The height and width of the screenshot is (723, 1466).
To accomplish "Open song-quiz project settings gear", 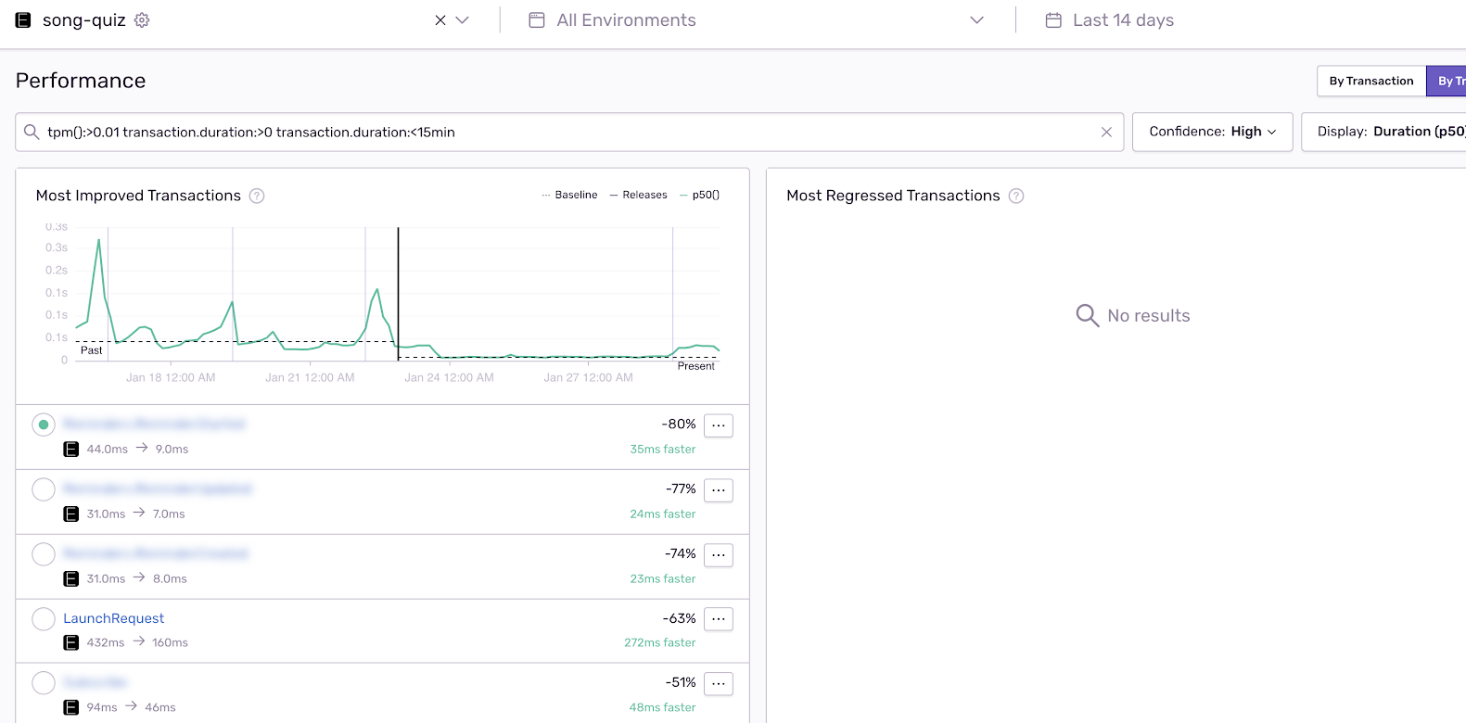I will [x=142, y=20].
